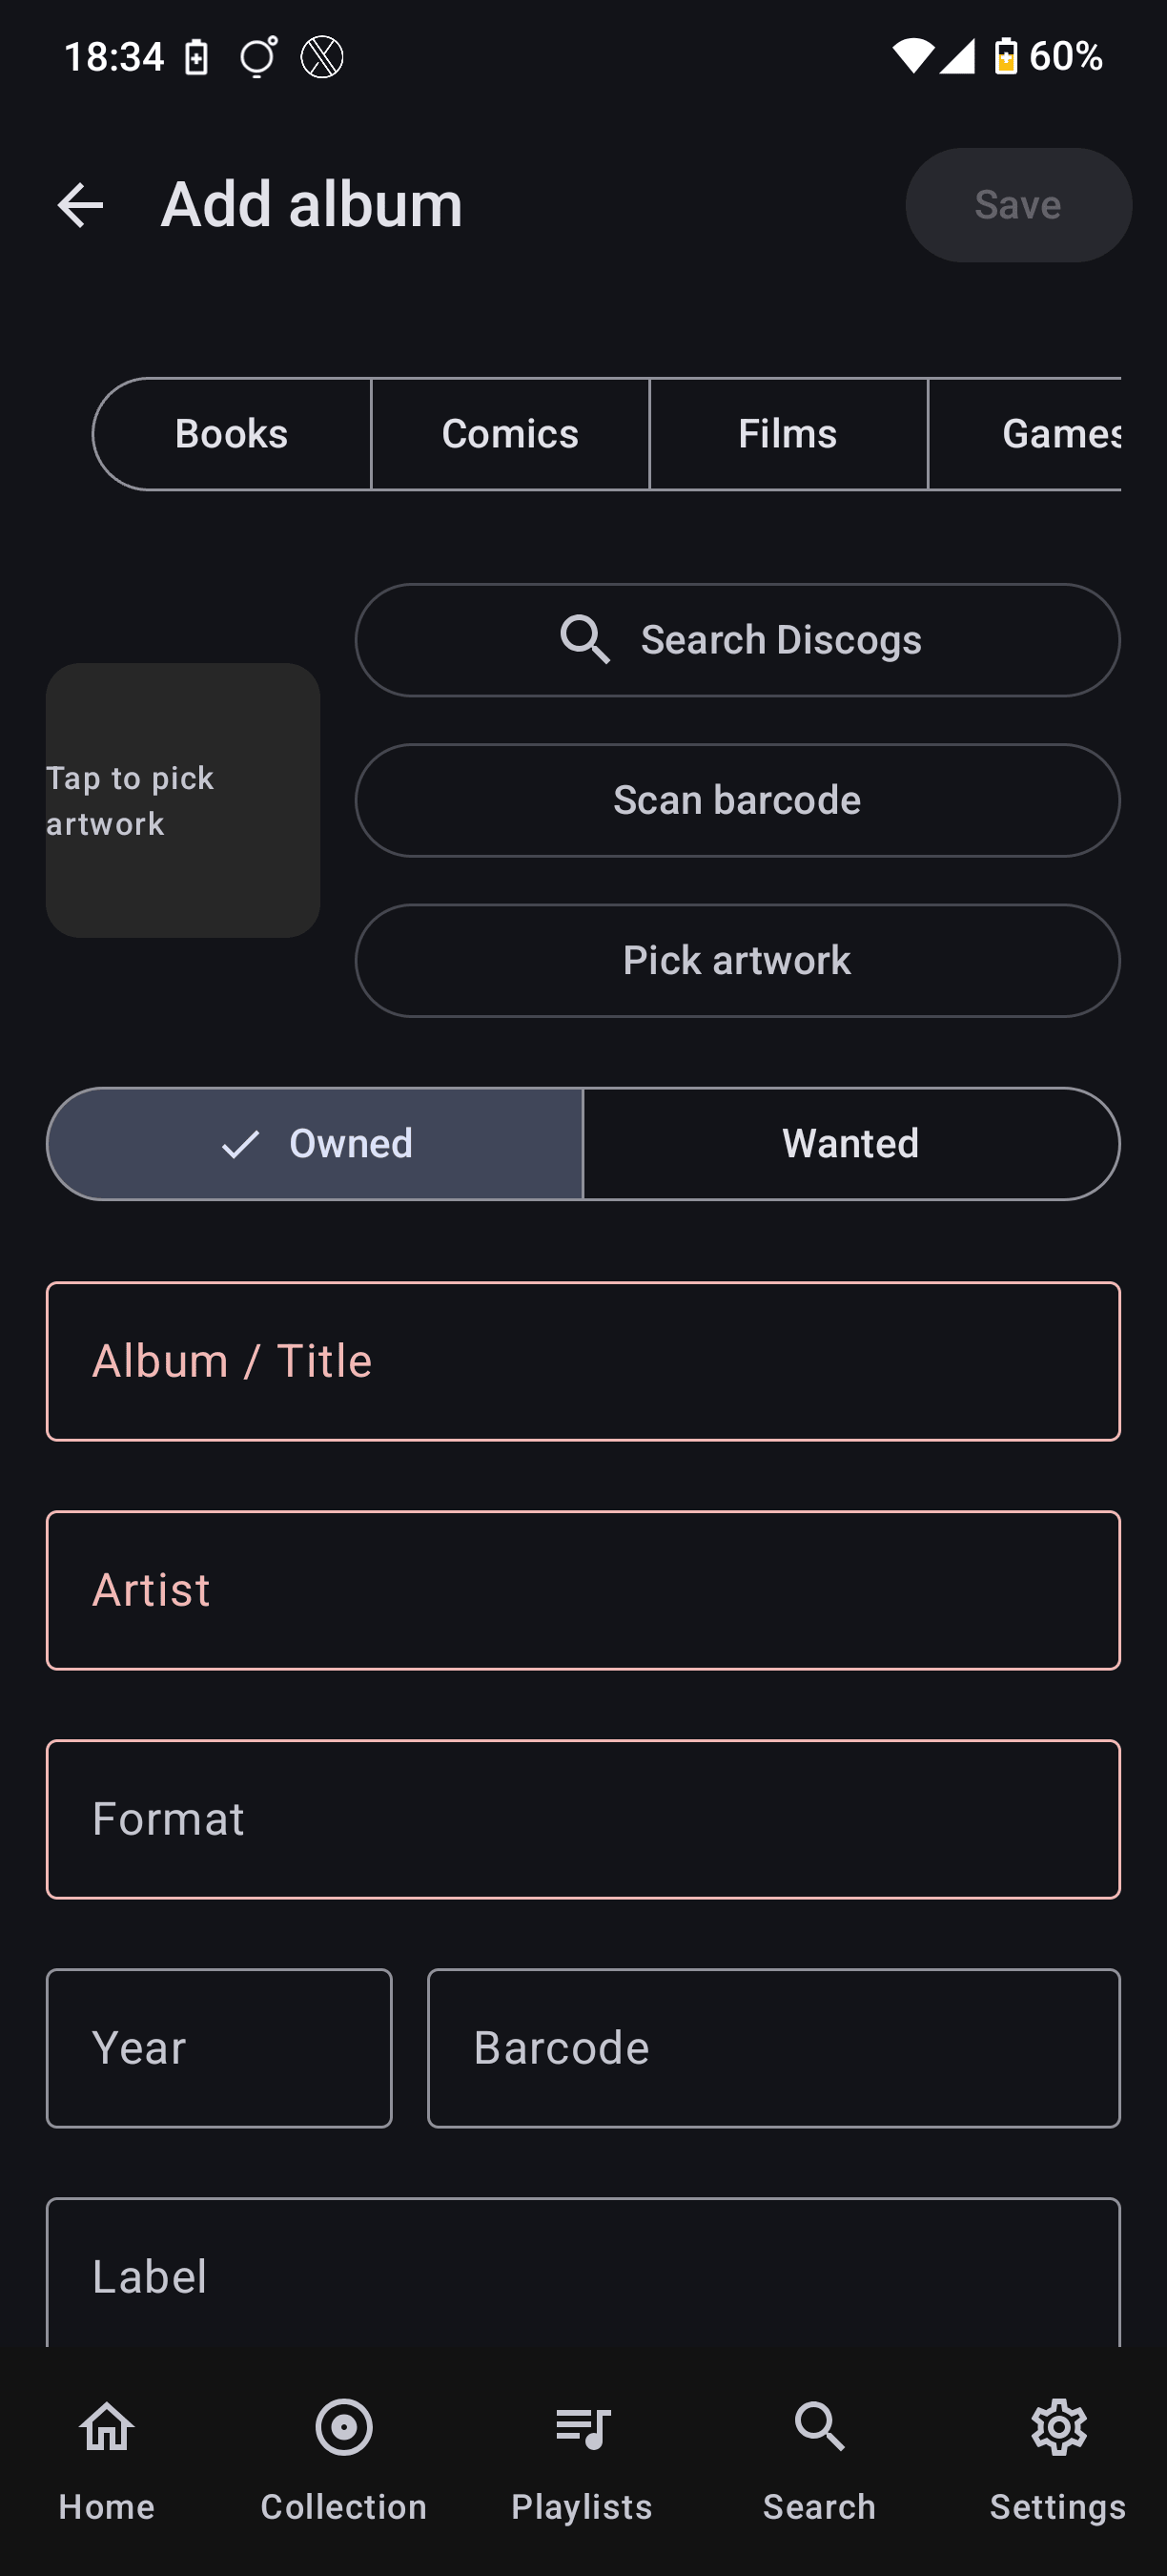1167x2576 pixels.
Task: Select the Books category segment
Action: tap(232, 434)
